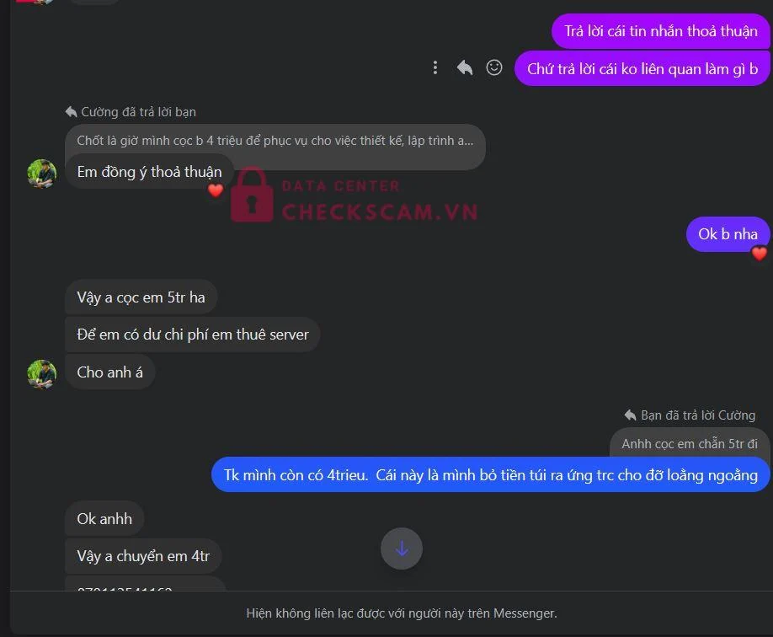The image size is (773, 637).
Task: Open Cường's avatar beside "Cho anh á"
Action: pyautogui.click(x=42, y=374)
